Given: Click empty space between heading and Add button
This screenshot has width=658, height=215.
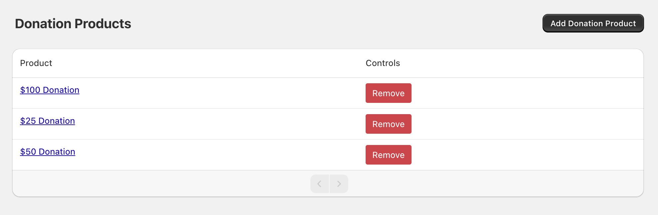Looking at the screenshot, I should tap(333, 24).
